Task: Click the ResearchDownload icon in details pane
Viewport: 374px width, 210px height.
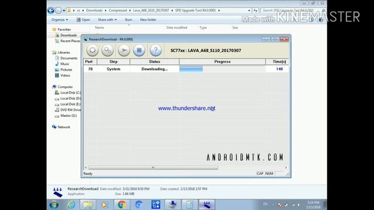Action: [x=58, y=192]
